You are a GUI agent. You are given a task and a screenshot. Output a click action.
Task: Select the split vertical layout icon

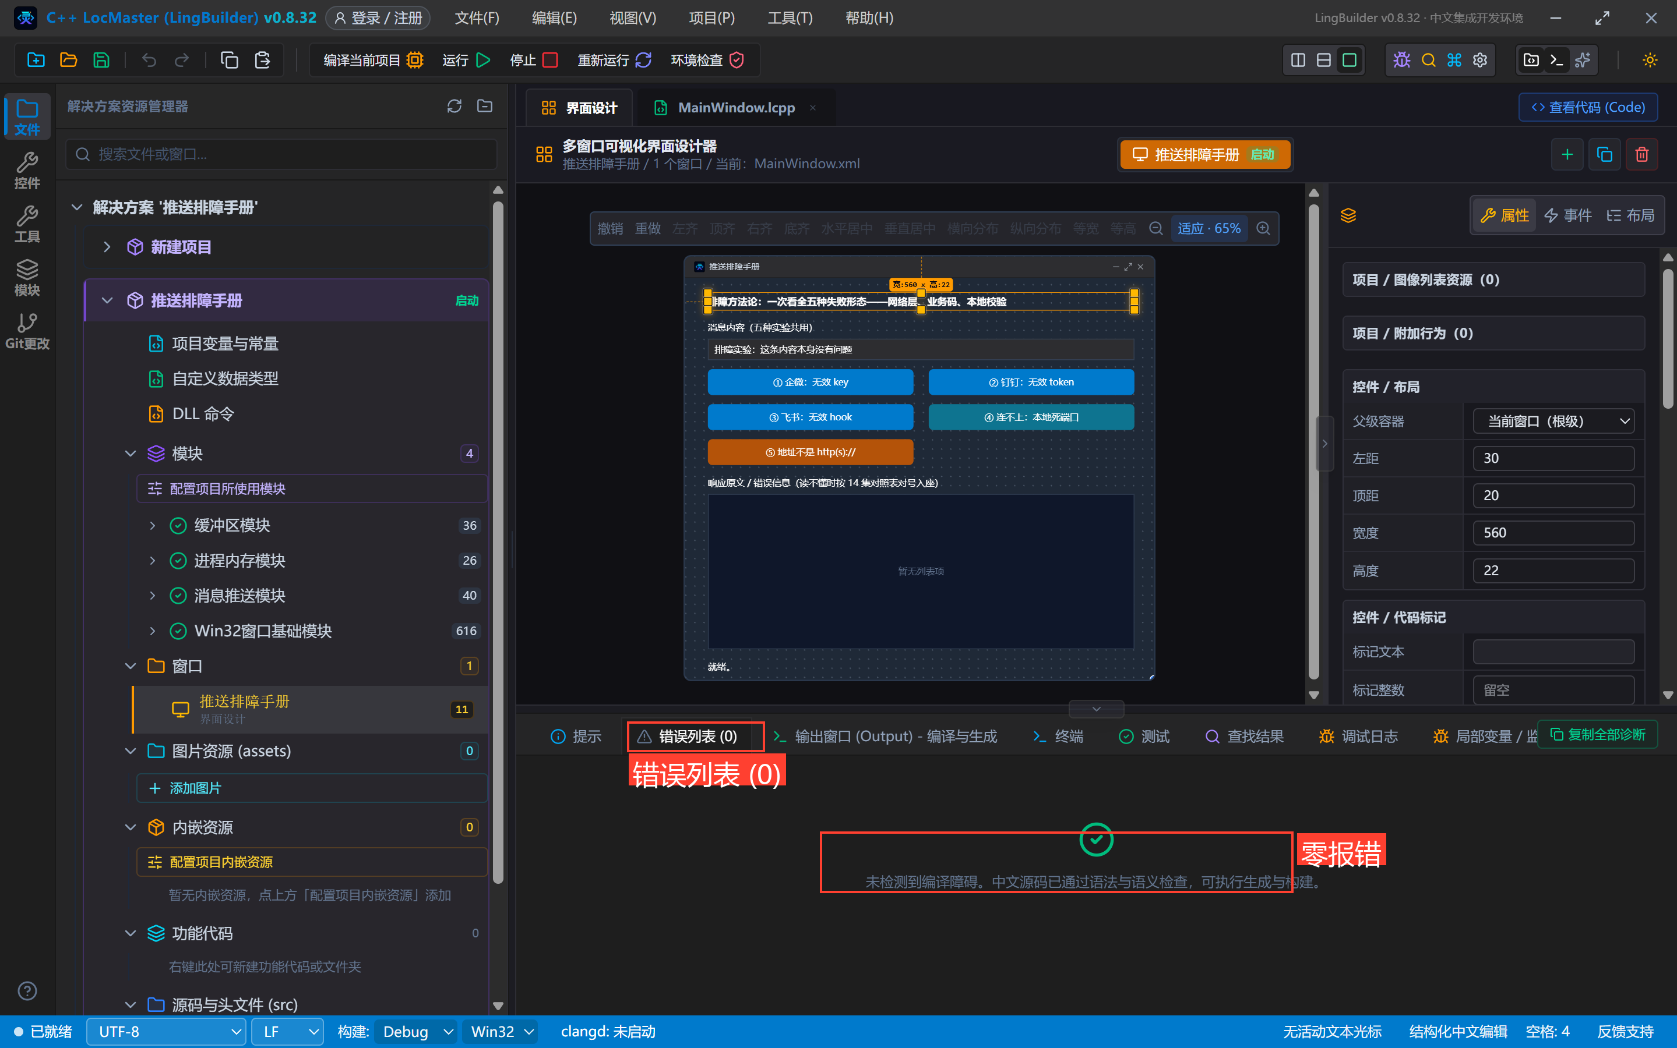pos(1298,59)
